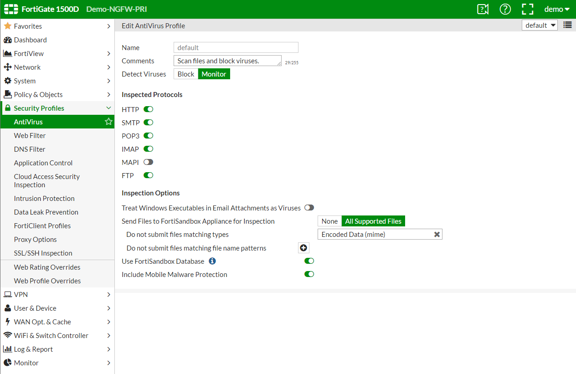This screenshot has height=374, width=576.
Task: Click the WiFi & Switch Controller wifi icon
Action: point(7,335)
